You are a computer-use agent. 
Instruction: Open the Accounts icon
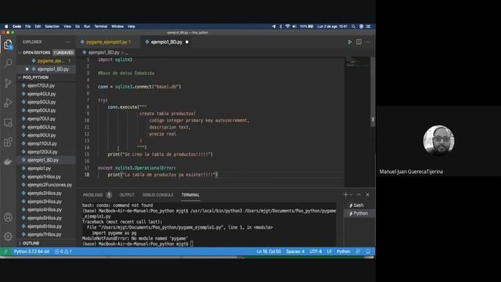(9, 217)
